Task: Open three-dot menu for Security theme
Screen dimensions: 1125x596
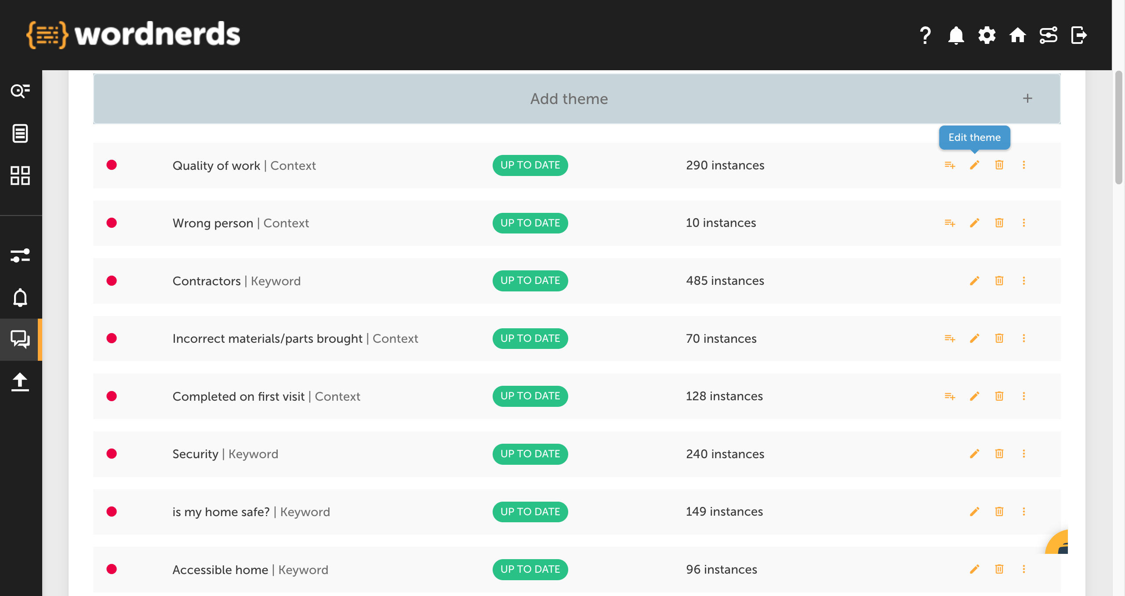Action: 1023,454
